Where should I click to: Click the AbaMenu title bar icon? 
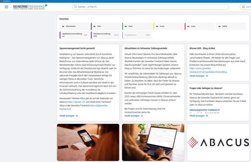pyautogui.click(x=1, y=1)
